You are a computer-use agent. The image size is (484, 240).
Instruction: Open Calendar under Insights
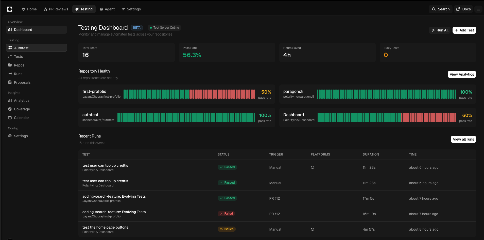coord(21,118)
